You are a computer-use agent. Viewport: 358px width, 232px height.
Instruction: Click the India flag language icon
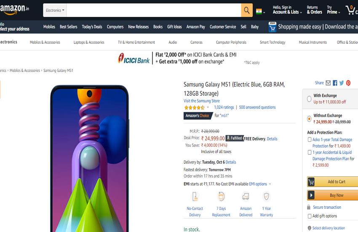[x=259, y=11]
